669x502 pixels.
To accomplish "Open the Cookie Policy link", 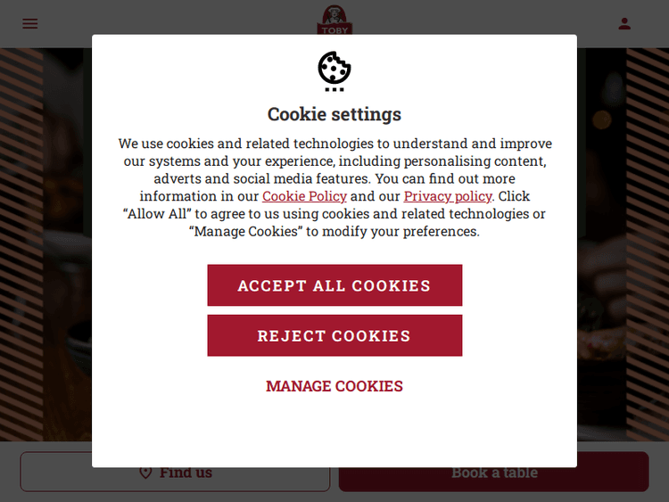I will point(304,196).
